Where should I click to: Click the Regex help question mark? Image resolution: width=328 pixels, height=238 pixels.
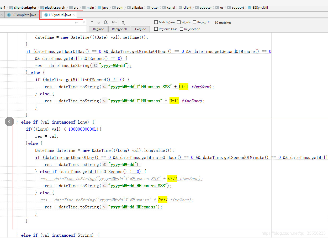209,23
